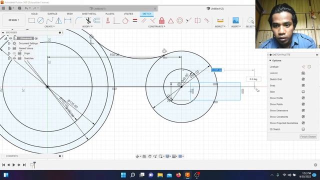Image resolution: width=320 pixels, height=180 pixels.
Task: Apply Perpendicular corner constraint
Action: 116,20
